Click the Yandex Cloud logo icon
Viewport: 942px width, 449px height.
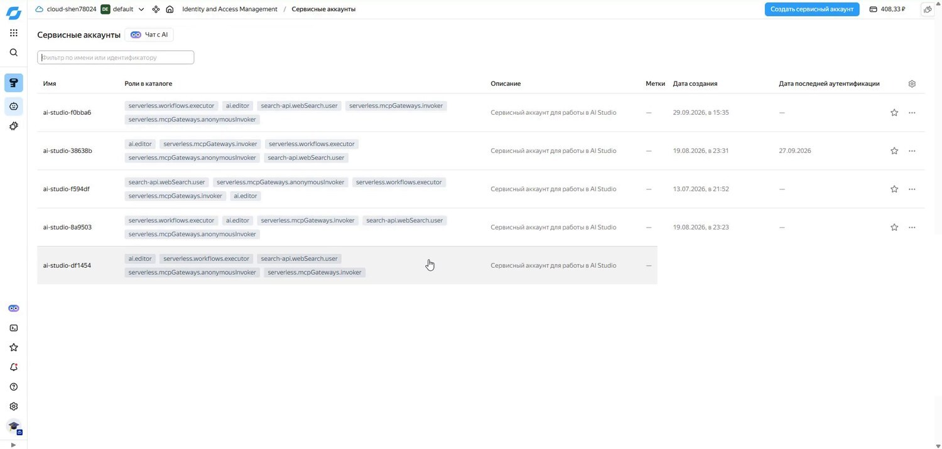[13, 13]
